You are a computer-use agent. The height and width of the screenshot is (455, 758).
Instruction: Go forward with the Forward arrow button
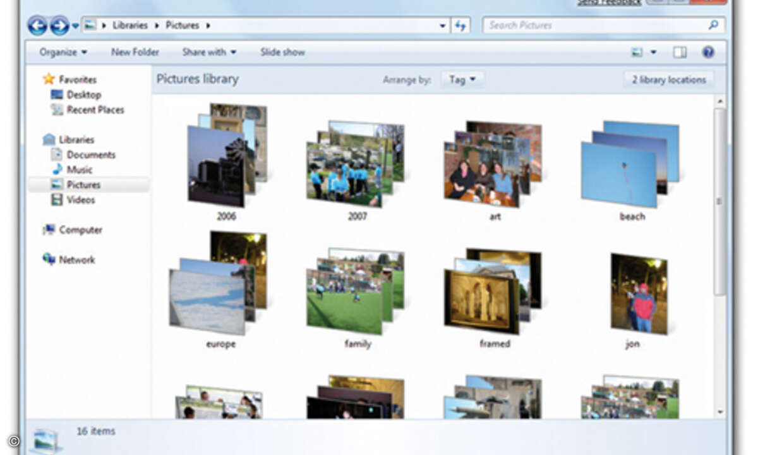(x=59, y=25)
